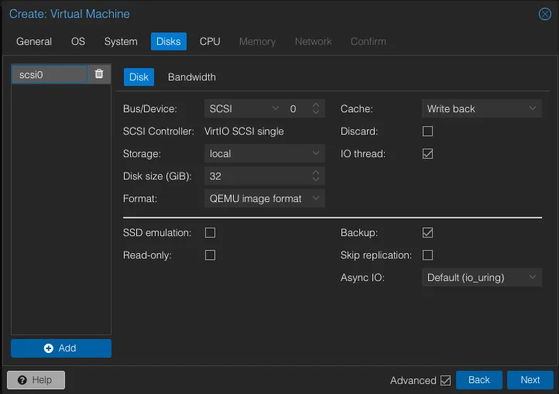Close the Create Virtual Machine dialog
This screenshot has width=559, height=394.
544,14
